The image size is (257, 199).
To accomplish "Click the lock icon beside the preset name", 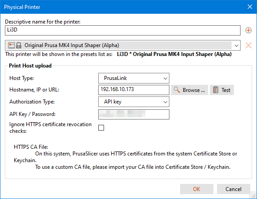I will (x=19, y=45).
